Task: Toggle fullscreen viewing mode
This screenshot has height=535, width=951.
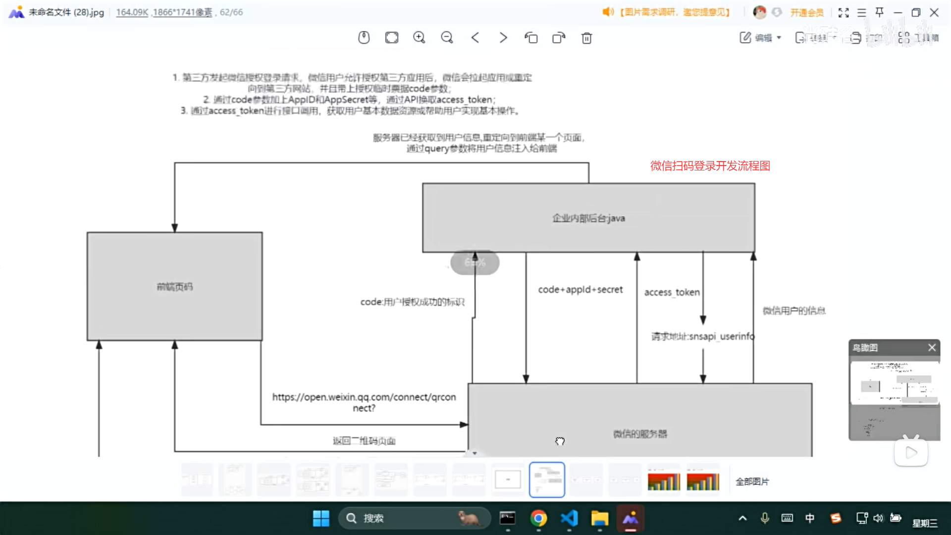Action: (x=844, y=12)
